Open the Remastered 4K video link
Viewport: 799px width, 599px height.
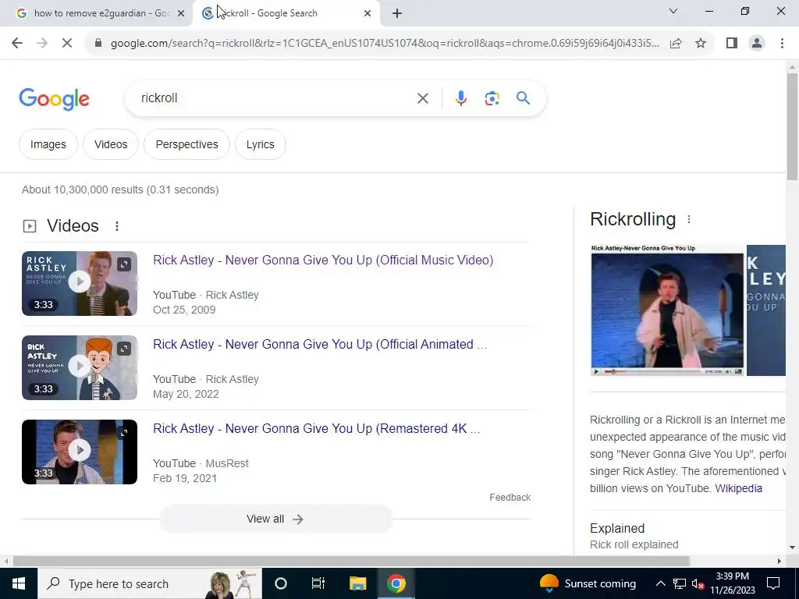[x=317, y=429]
